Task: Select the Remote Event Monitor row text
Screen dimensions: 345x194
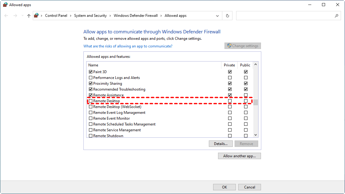Action: pyautogui.click(x=111, y=118)
